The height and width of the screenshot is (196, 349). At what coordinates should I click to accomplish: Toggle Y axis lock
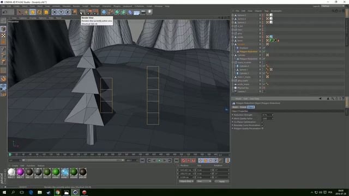[x=61, y=12]
